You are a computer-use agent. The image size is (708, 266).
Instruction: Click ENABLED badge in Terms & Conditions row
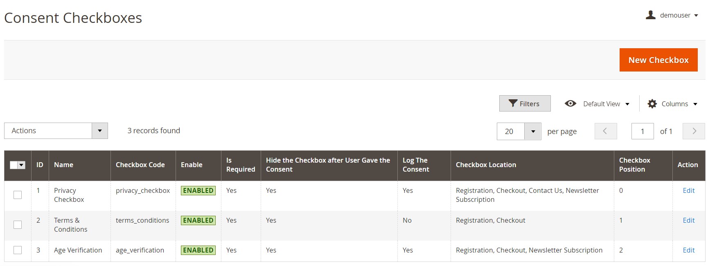pyautogui.click(x=198, y=220)
